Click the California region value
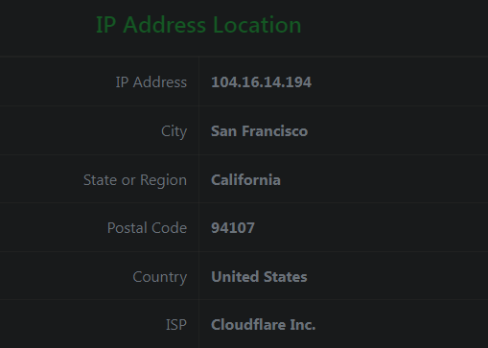The image size is (488, 348). click(x=245, y=180)
